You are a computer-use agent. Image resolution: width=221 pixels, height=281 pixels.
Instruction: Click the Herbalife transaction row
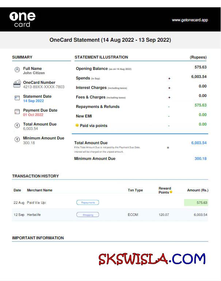pyautogui.click(x=110, y=215)
